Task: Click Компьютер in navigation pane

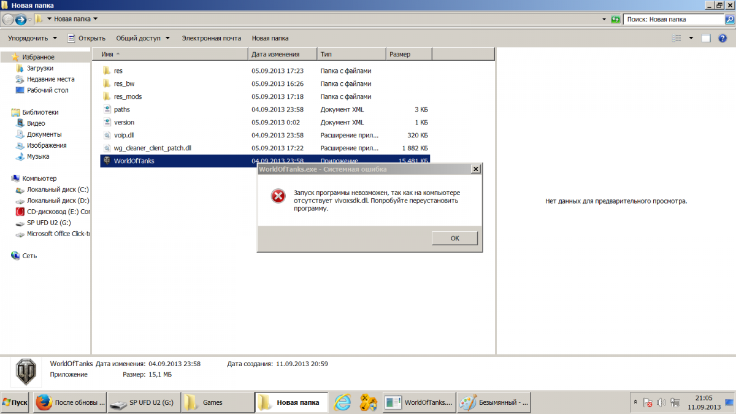Action: pyautogui.click(x=39, y=178)
